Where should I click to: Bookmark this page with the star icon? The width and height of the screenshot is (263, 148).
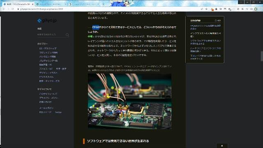[206, 9]
